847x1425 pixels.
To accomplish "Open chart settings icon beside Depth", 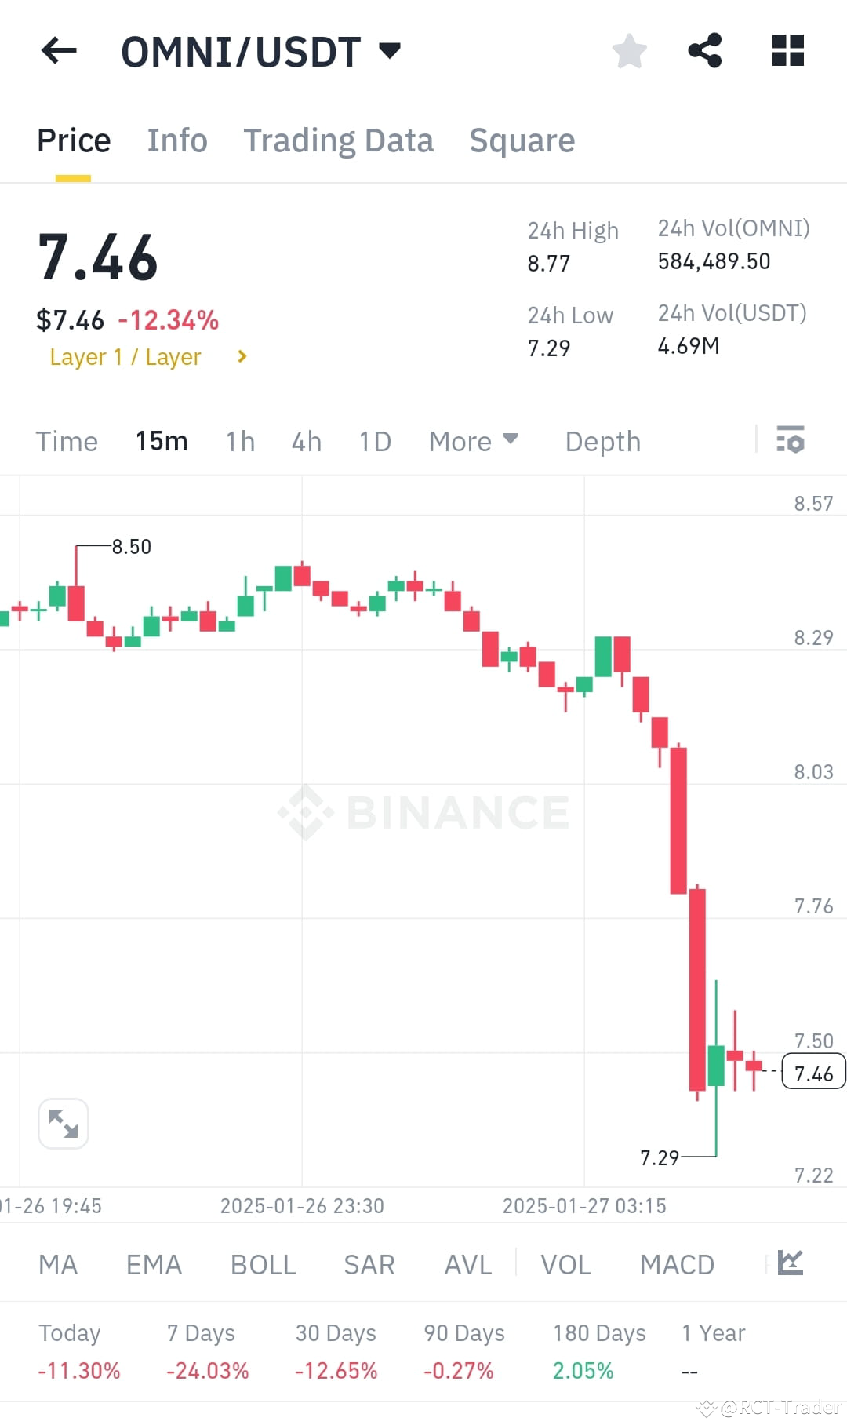I will coord(792,441).
